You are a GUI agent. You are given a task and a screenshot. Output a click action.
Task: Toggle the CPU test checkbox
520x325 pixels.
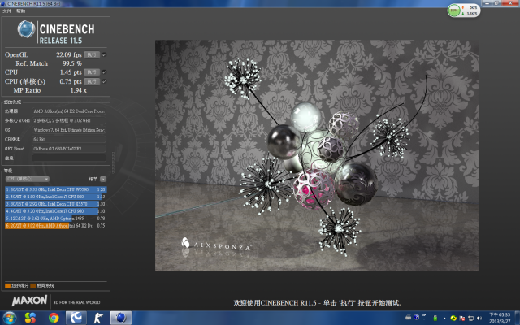click(105, 72)
